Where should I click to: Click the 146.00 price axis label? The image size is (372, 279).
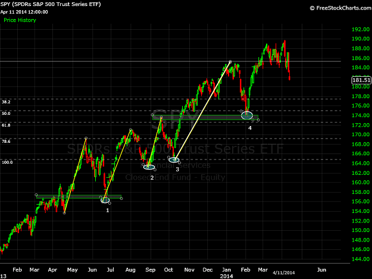(360, 249)
